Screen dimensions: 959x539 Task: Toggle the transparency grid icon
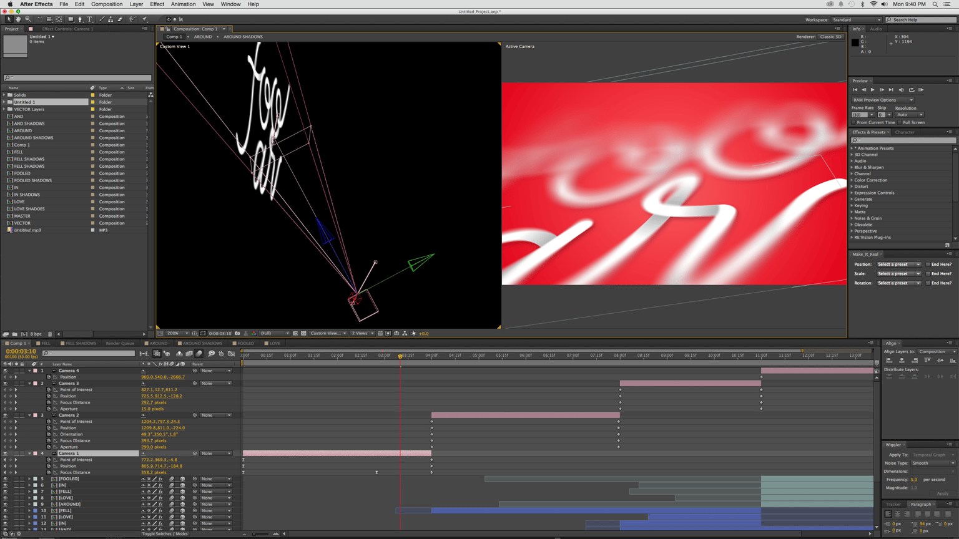point(303,333)
